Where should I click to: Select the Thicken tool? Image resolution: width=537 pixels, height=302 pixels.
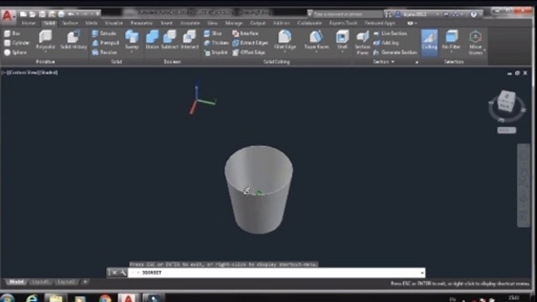coord(216,43)
